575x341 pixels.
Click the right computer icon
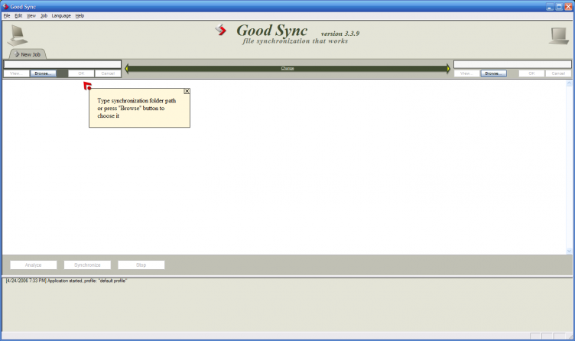pyautogui.click(x=557, y=34)
